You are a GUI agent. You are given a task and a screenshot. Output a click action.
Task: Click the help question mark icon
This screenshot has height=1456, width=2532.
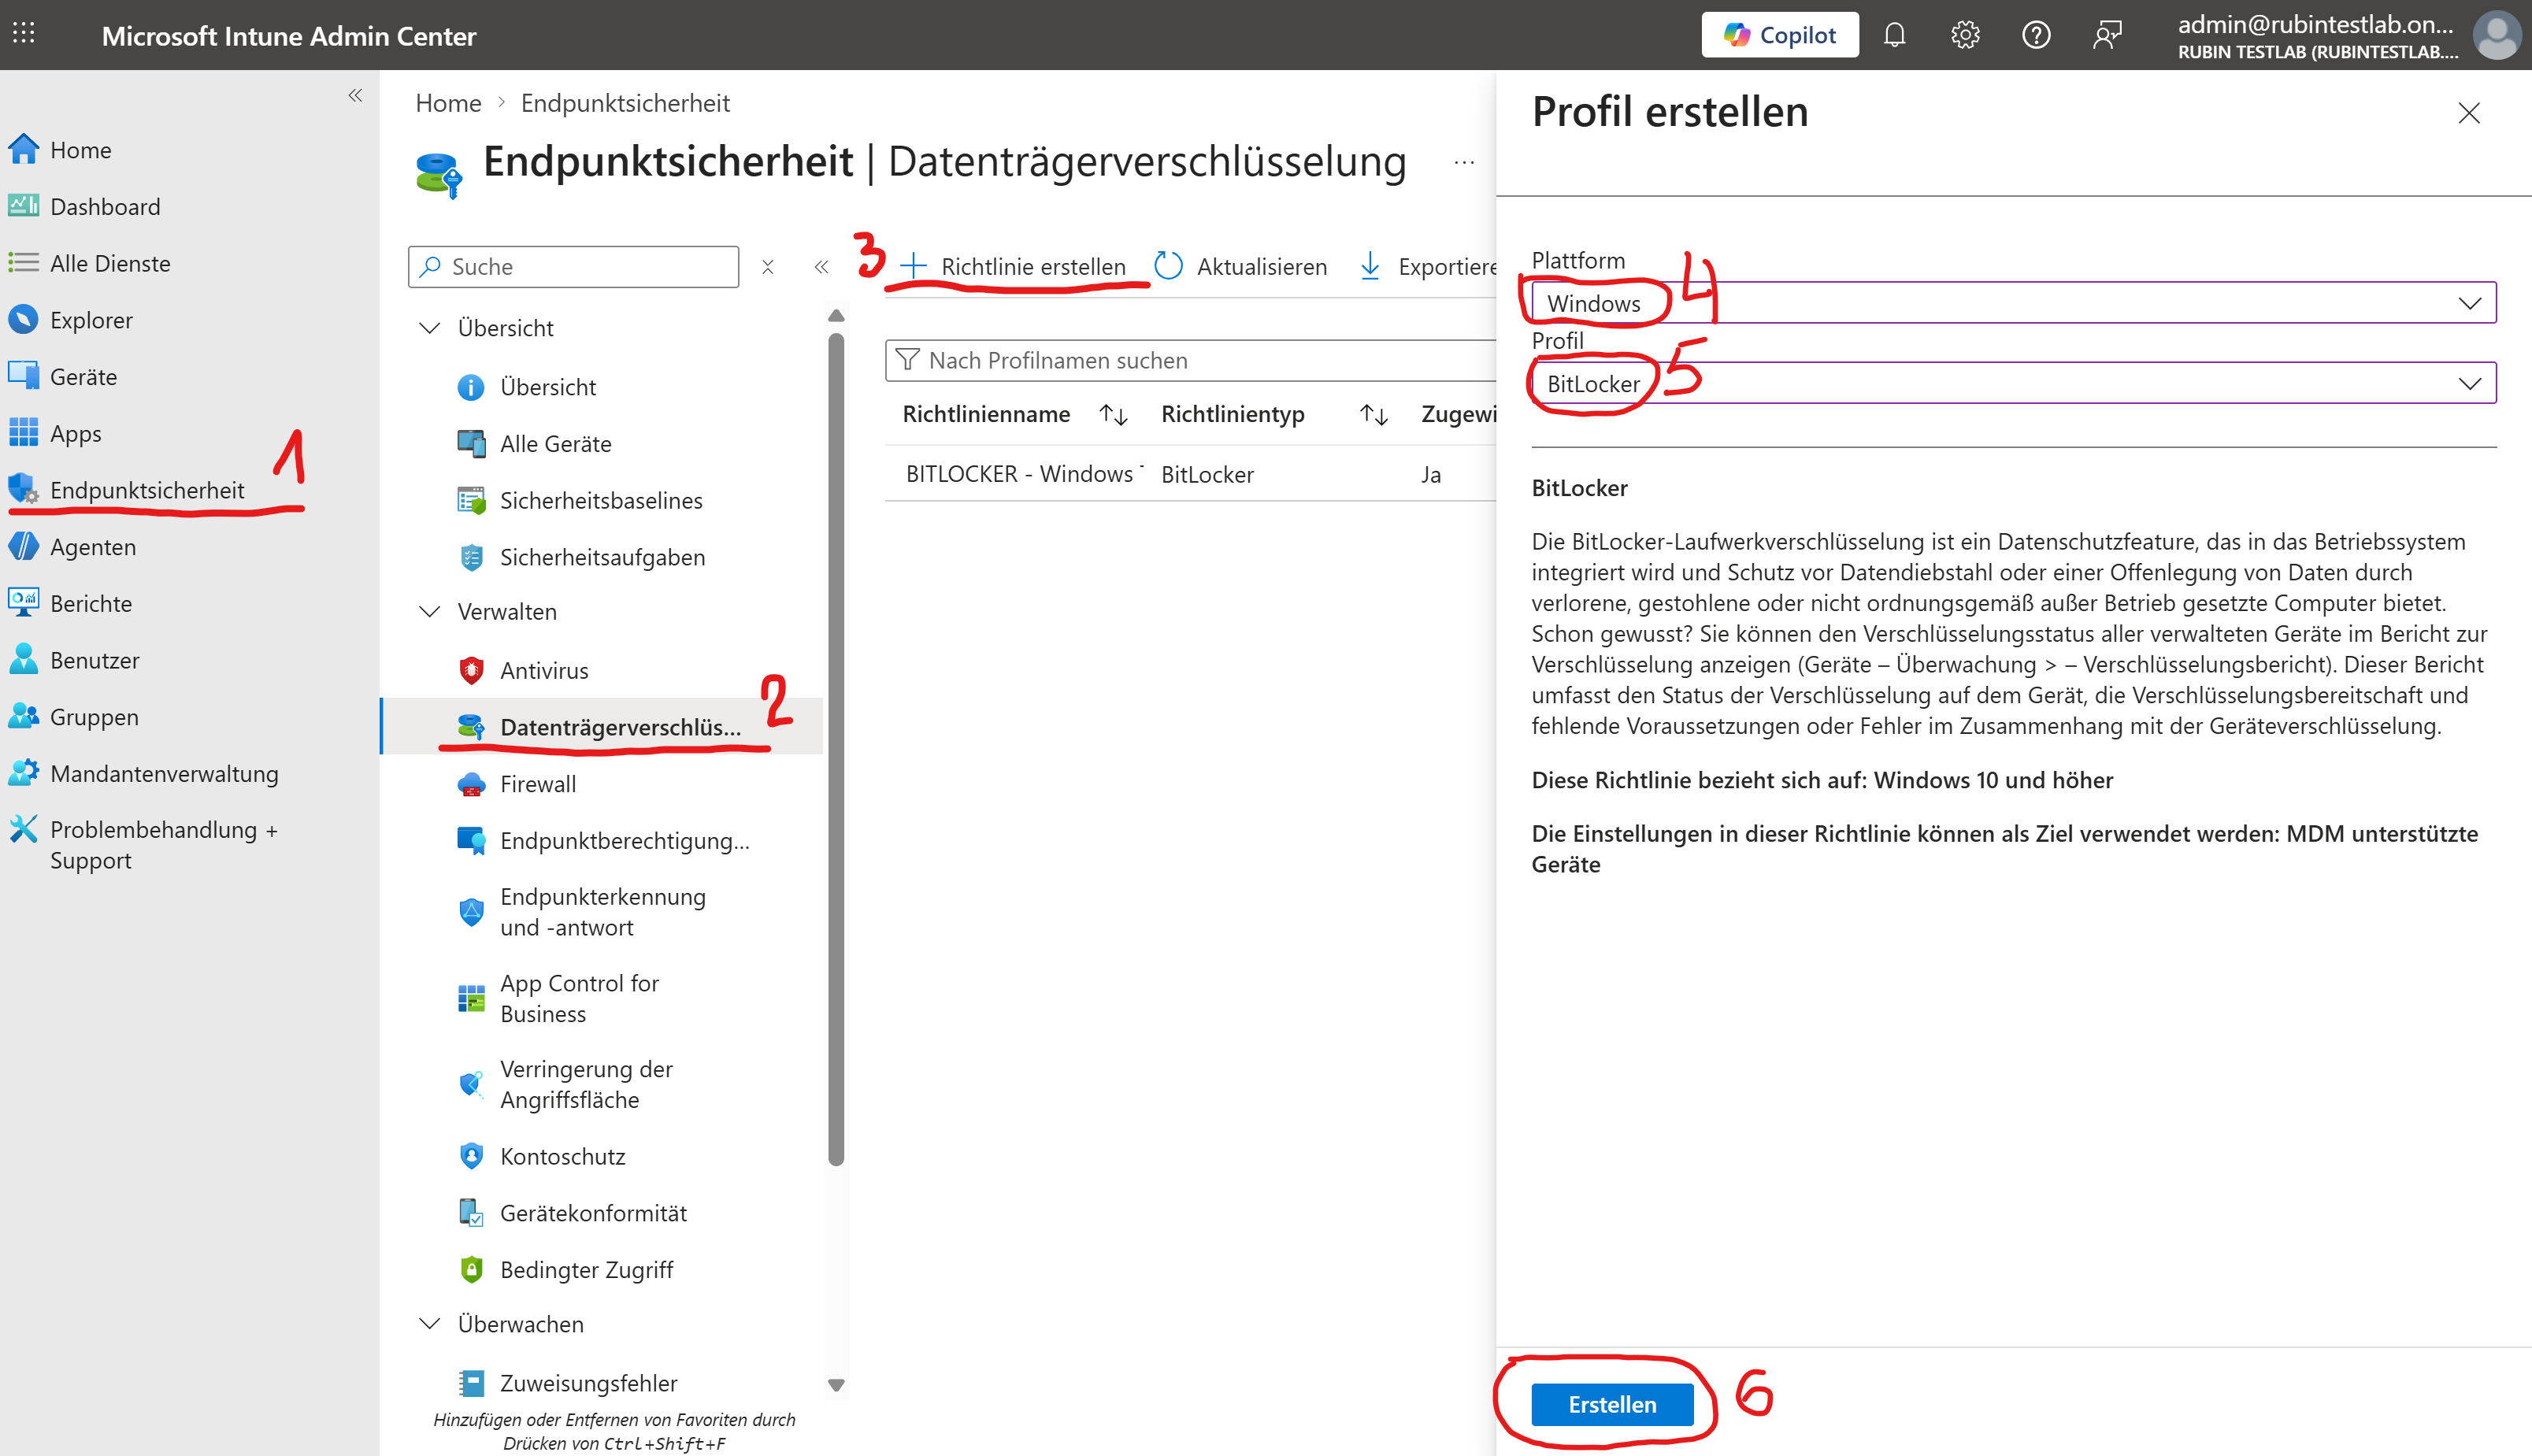pyautogui.click(x=2036, y=36)
